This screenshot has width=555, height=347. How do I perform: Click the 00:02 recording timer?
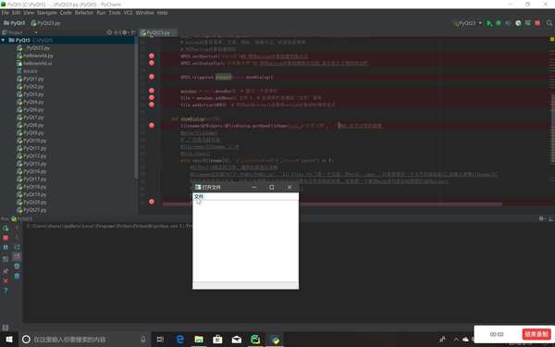tap(497, 334)
